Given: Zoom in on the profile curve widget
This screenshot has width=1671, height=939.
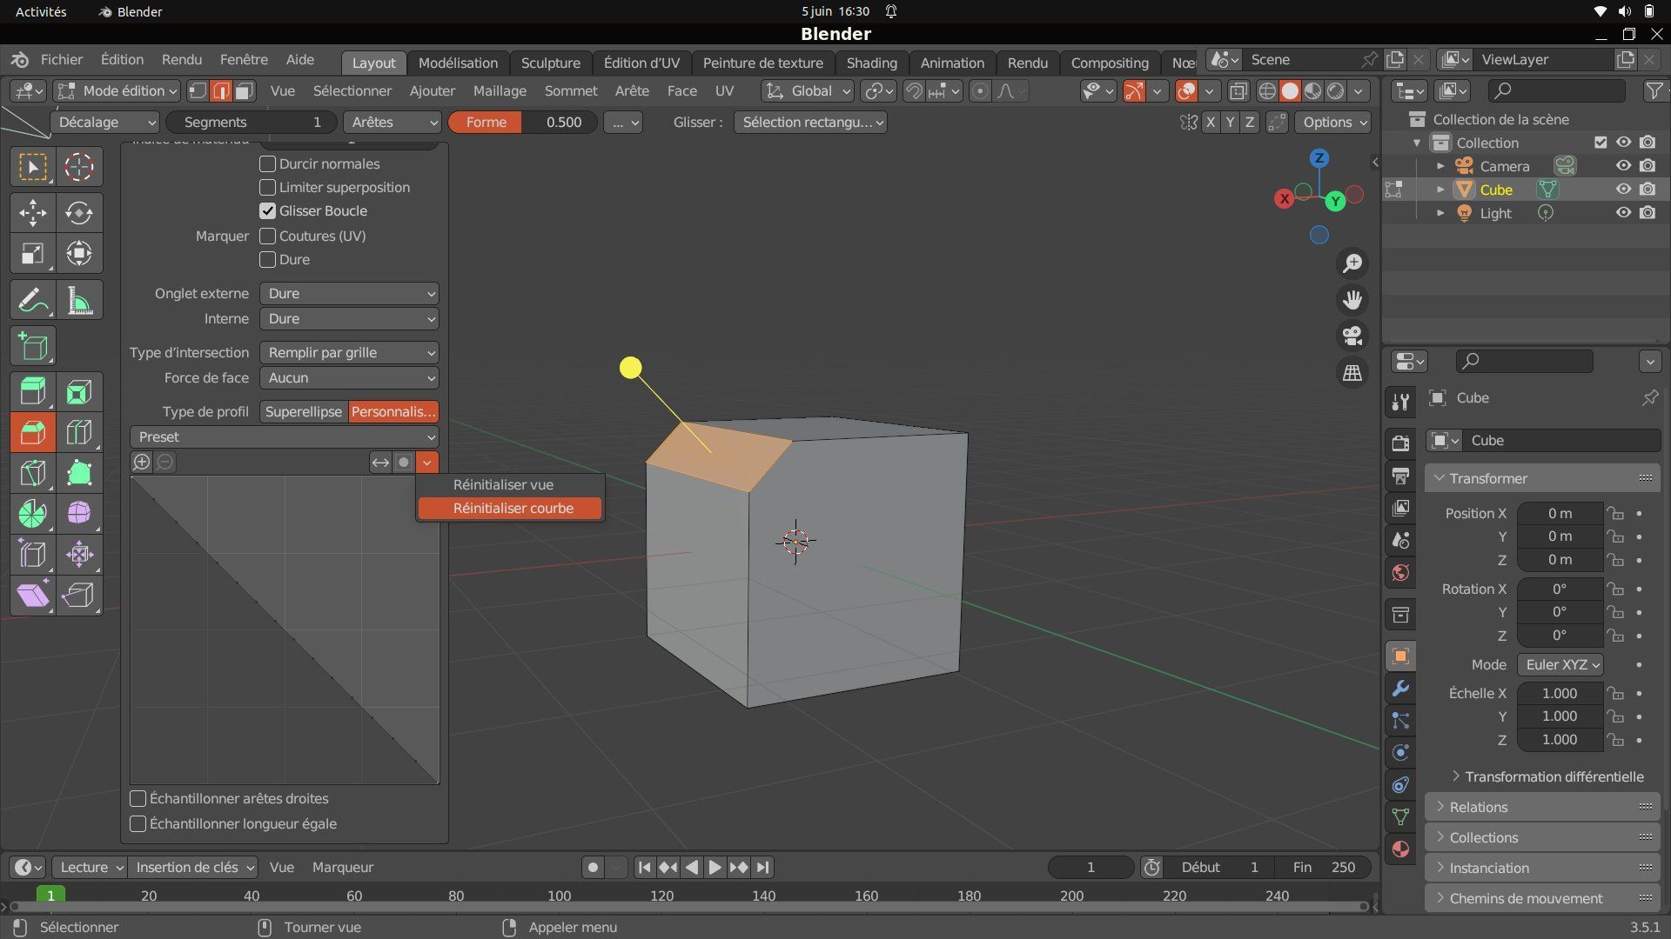Looking at the screenshot, I should point(141,463).
